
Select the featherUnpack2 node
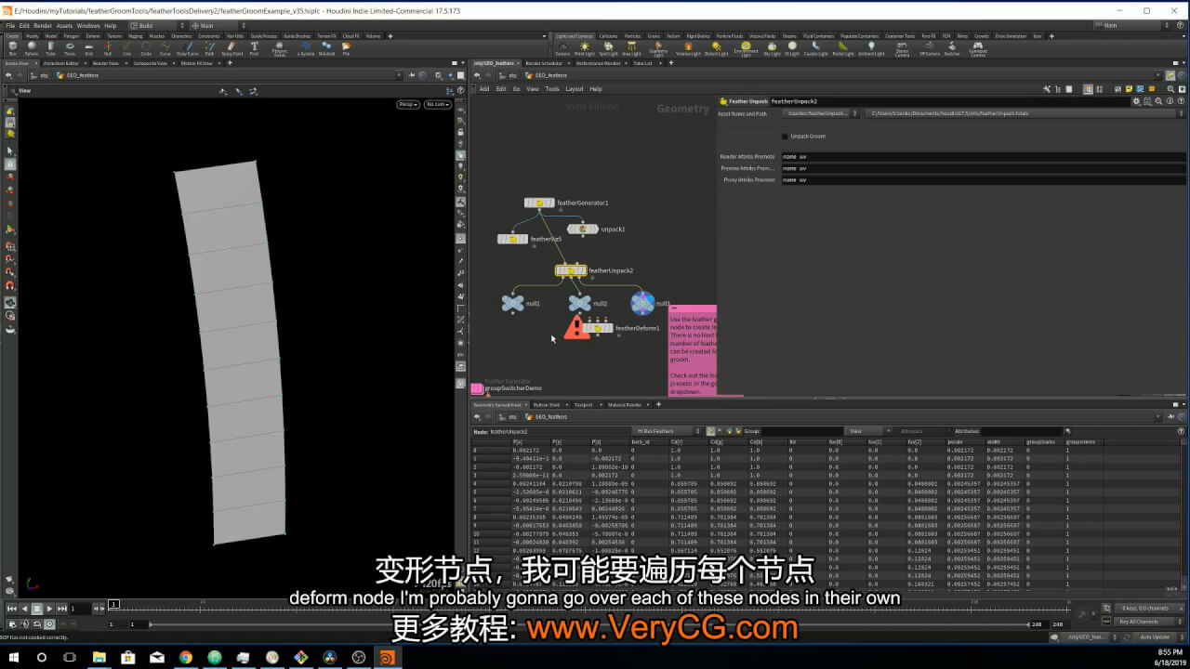571,270
